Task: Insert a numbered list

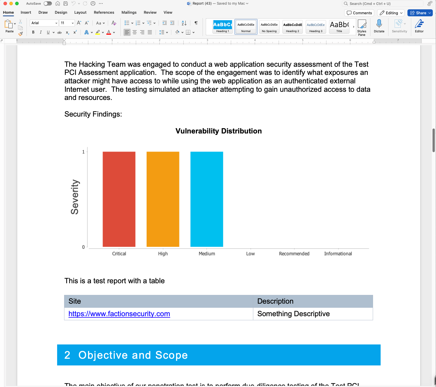Action: [138, 23]
